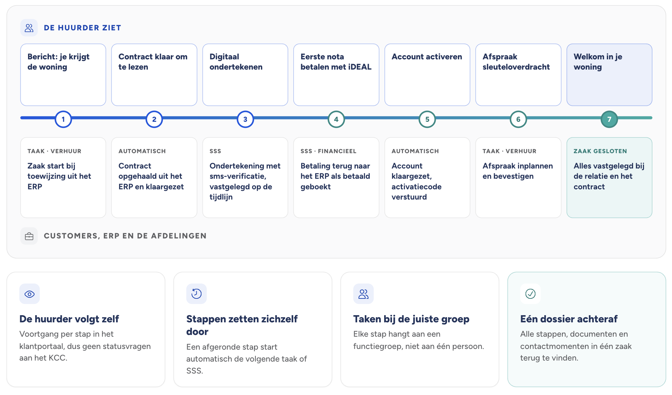Click the 'Eén dossier achteraf' heading
The image size is (672, 395).
(569, 319)
